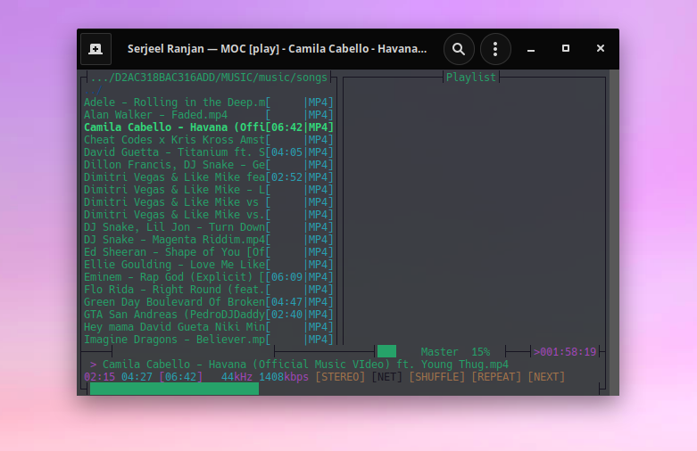Viewport: 697px width, 451px height.
Task: Minimize the MOC terminal window
Action: click(531, 49)
